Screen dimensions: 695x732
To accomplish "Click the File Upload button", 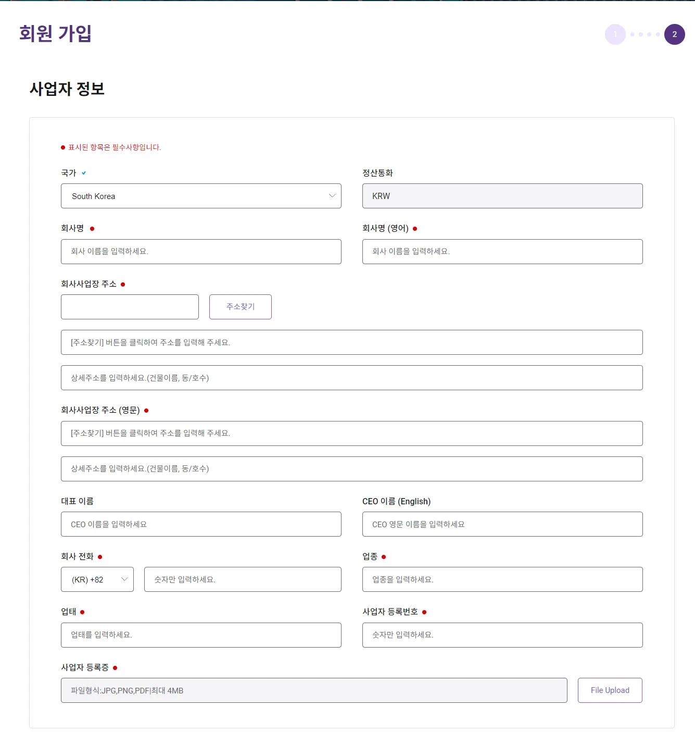I will coord(610,690).
